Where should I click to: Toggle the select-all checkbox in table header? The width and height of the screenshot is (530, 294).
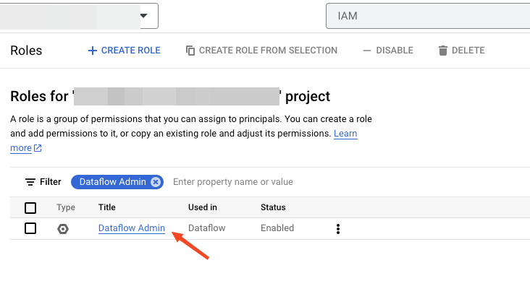click(x=30, y=208)
